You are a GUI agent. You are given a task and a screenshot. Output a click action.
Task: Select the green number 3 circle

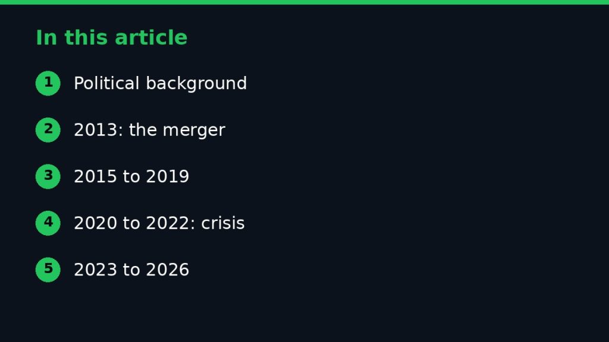point(48,176)
